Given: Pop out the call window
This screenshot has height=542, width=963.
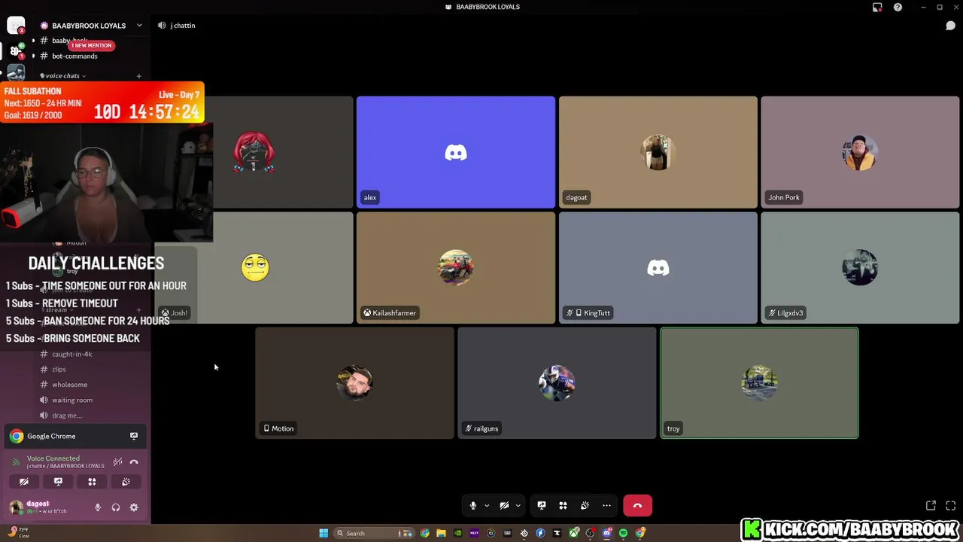Looking at the screenshot, I should [x=931, y=506].
